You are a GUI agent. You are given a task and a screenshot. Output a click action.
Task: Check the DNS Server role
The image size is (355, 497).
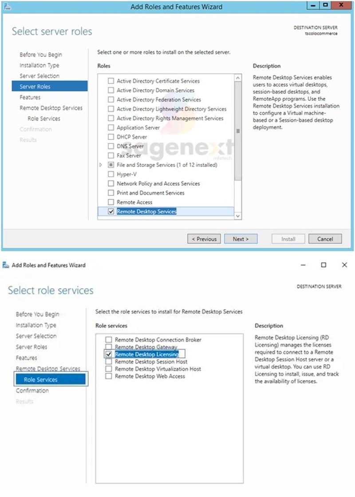111,146
